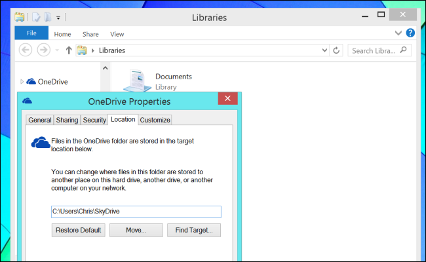The height and width of the screenshot is (262, 426).
Task: Open the Customize Quick Access Toolbar dropdown
Action: point(58,18)
